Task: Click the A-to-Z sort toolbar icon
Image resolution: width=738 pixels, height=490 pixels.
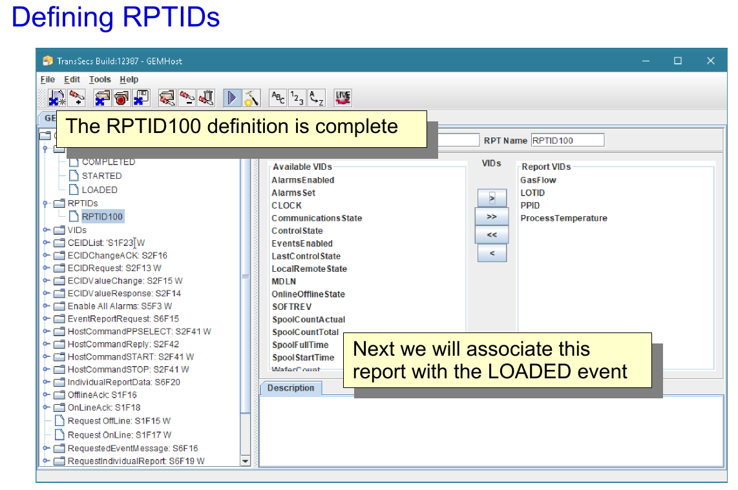Action: [x=316, y=98]
